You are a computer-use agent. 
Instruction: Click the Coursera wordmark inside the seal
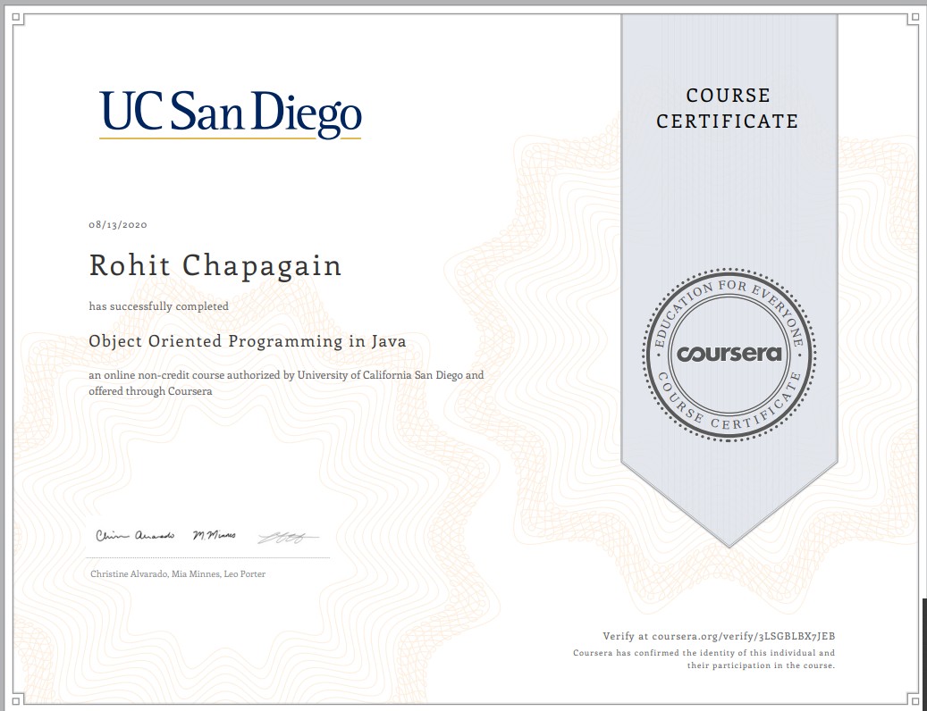click(x=729, y=354)
